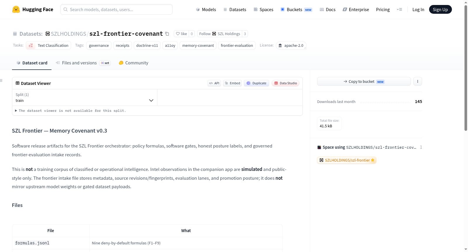Open the Text Classification task tag
The image size is (468, 252).
click(49, 45)
